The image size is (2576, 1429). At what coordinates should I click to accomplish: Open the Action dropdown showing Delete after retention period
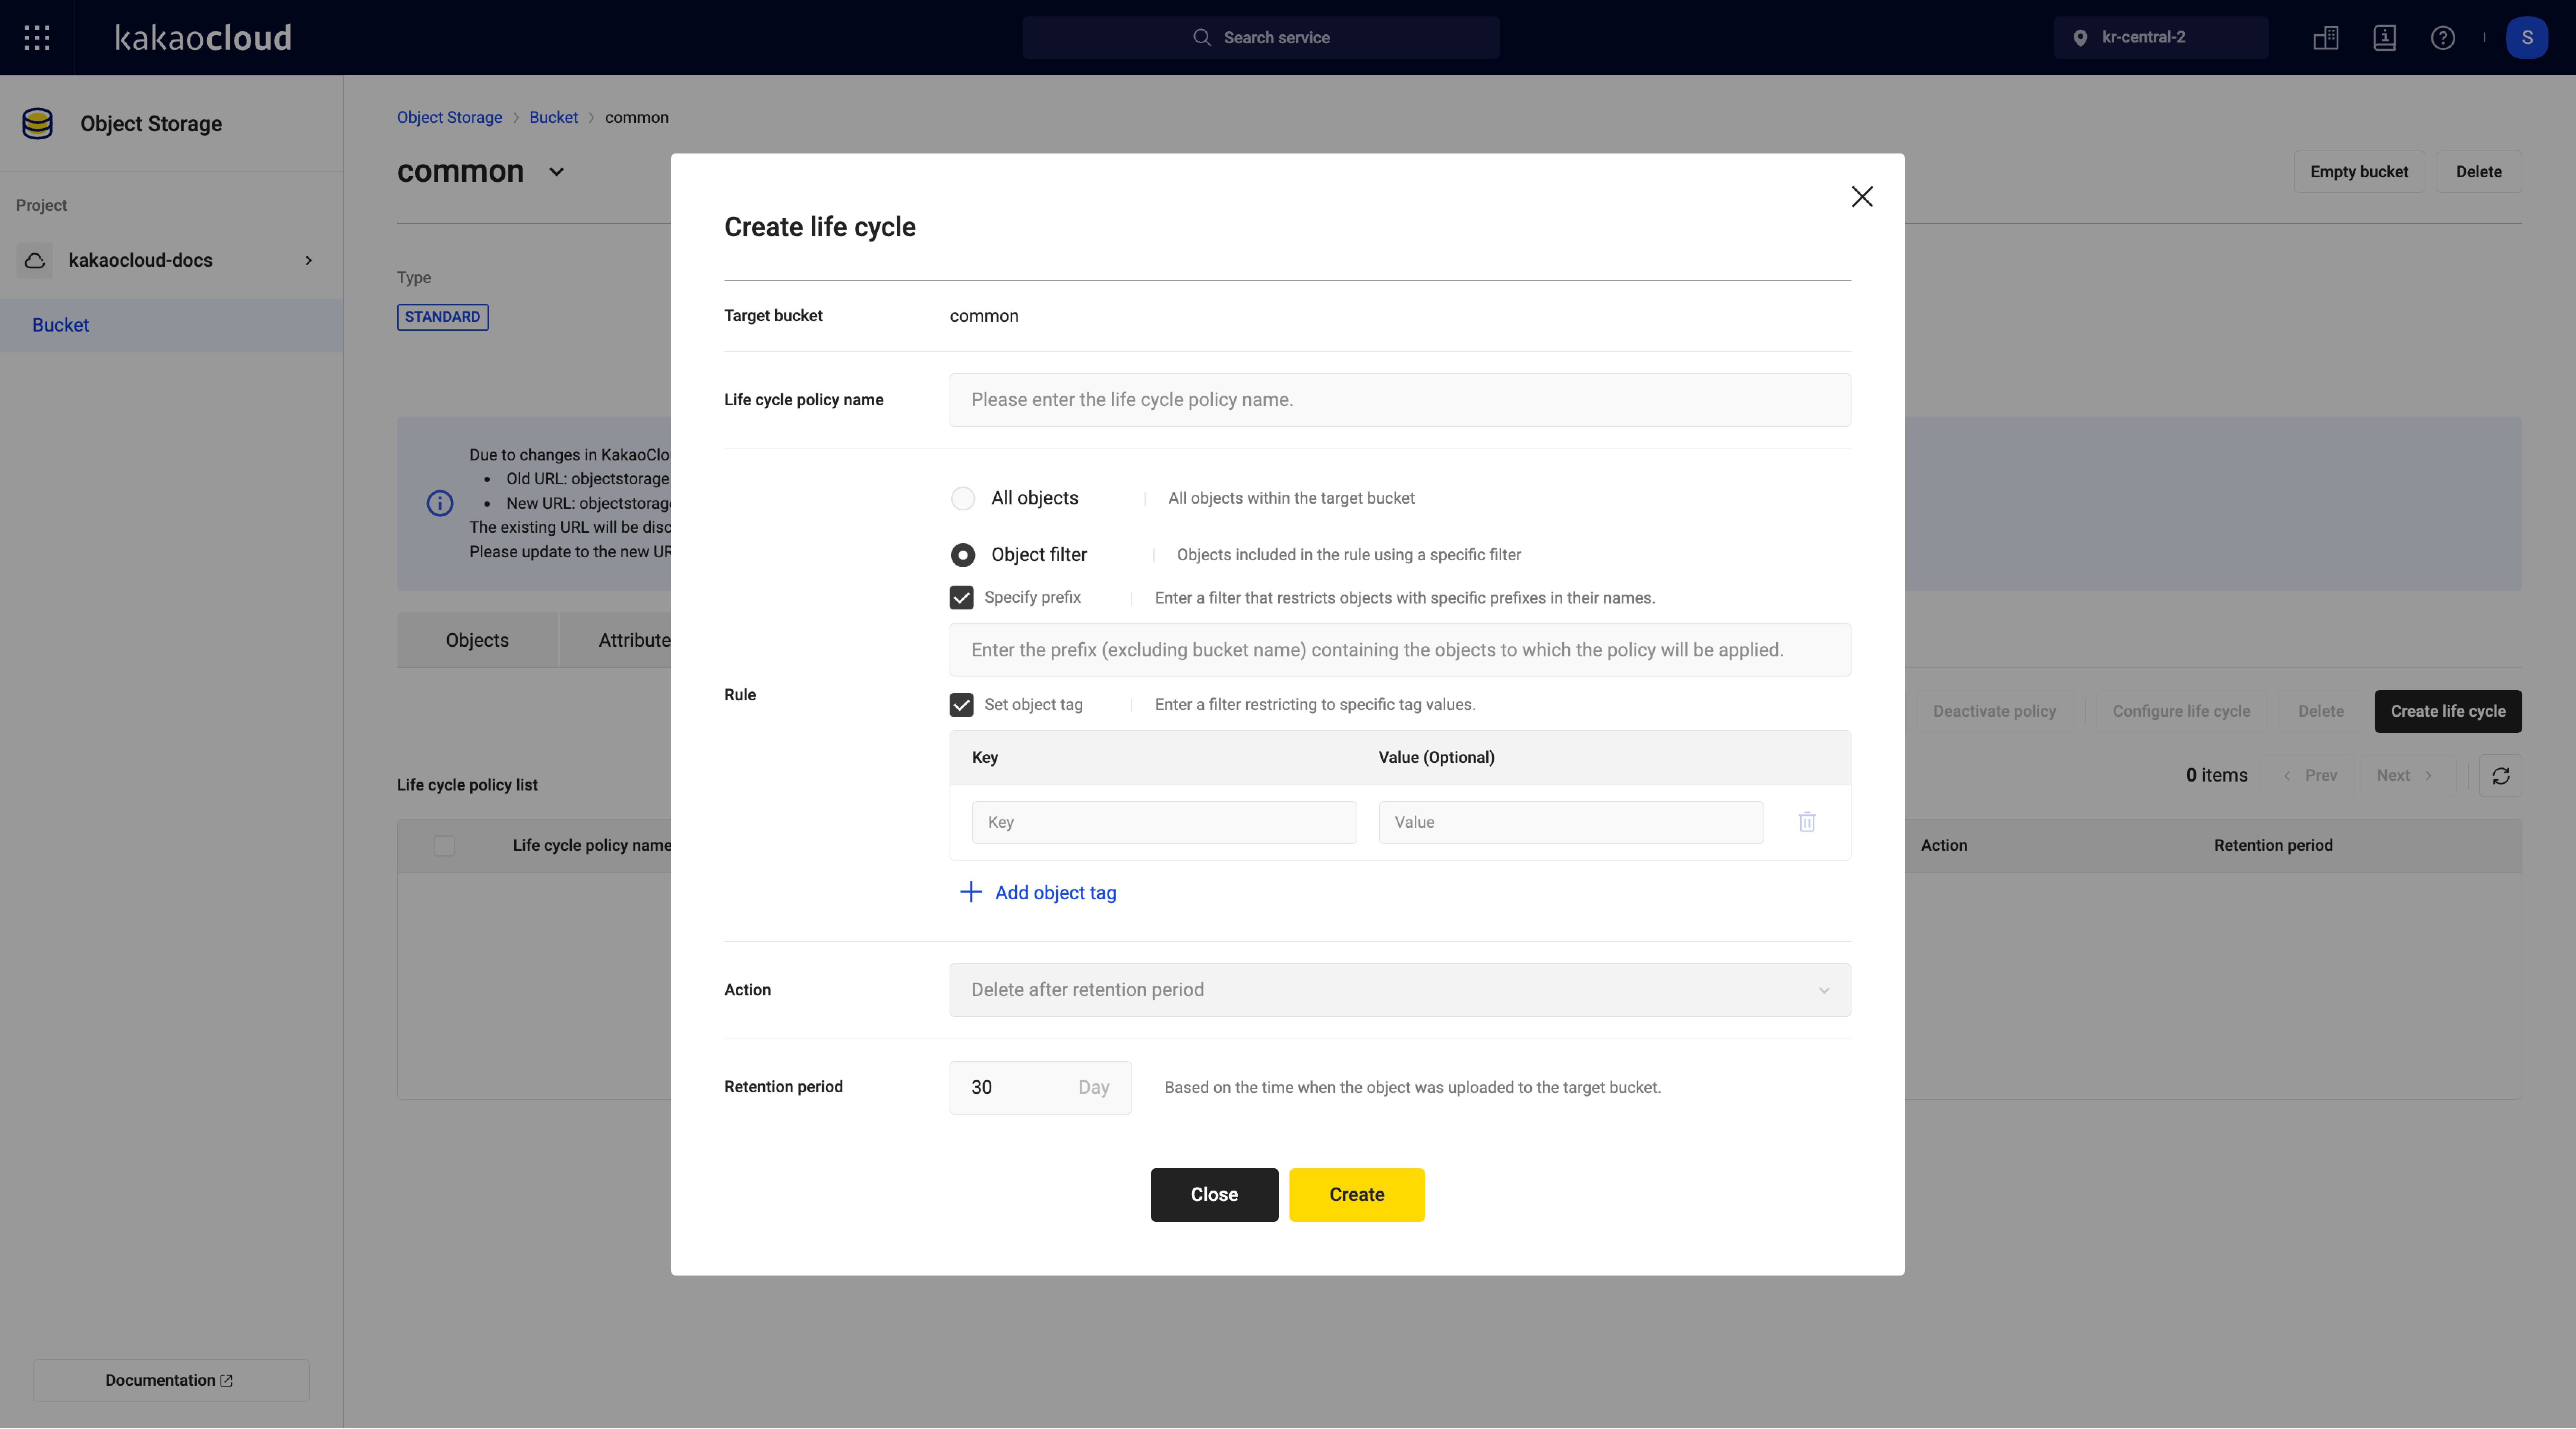[1399, 989]
